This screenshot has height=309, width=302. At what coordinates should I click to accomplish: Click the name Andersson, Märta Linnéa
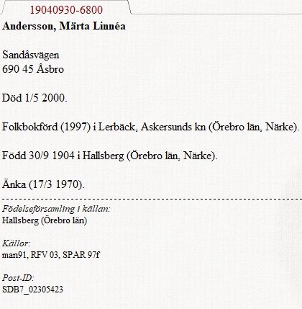click(64, 26)
